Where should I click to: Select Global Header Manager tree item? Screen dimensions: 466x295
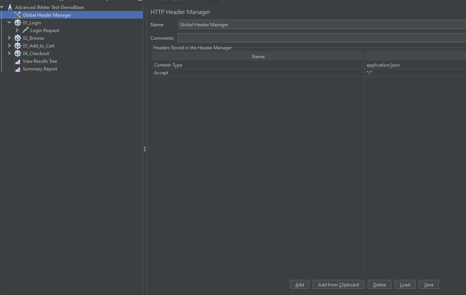coord(47,15)
